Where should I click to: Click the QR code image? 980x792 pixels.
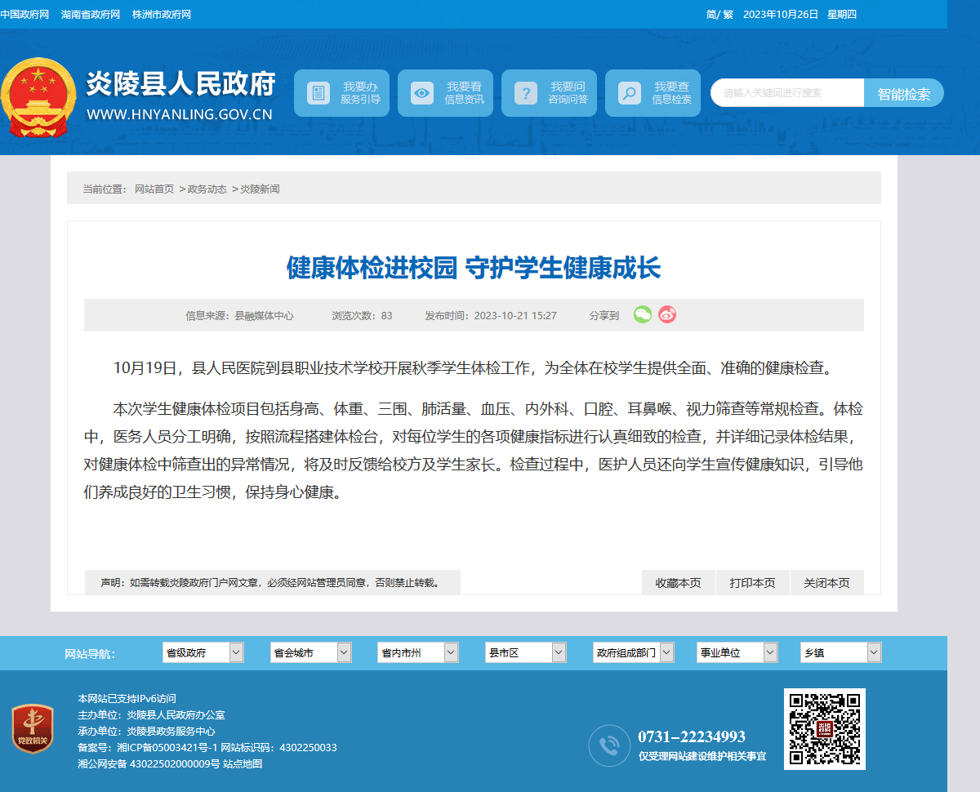click(825, 729)
